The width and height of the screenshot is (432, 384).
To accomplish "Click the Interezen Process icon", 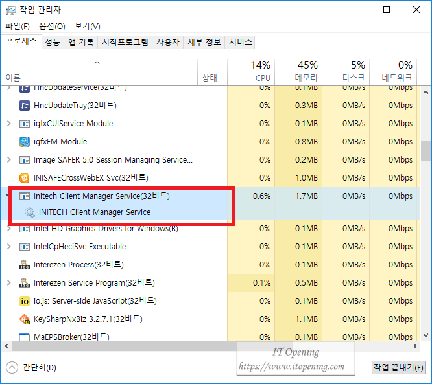I will pos(25,265).
